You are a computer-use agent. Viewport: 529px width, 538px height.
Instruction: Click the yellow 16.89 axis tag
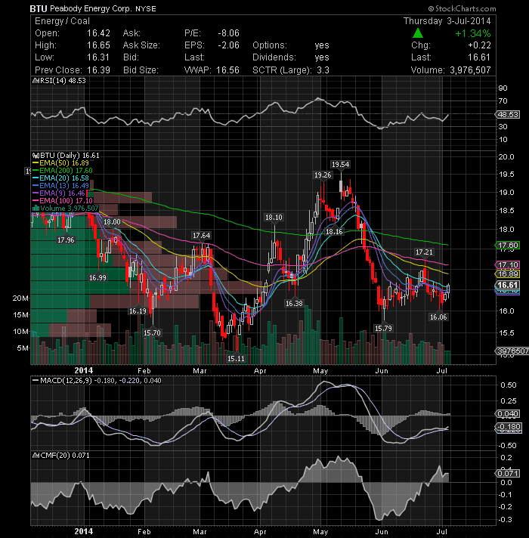pos(508,274)
